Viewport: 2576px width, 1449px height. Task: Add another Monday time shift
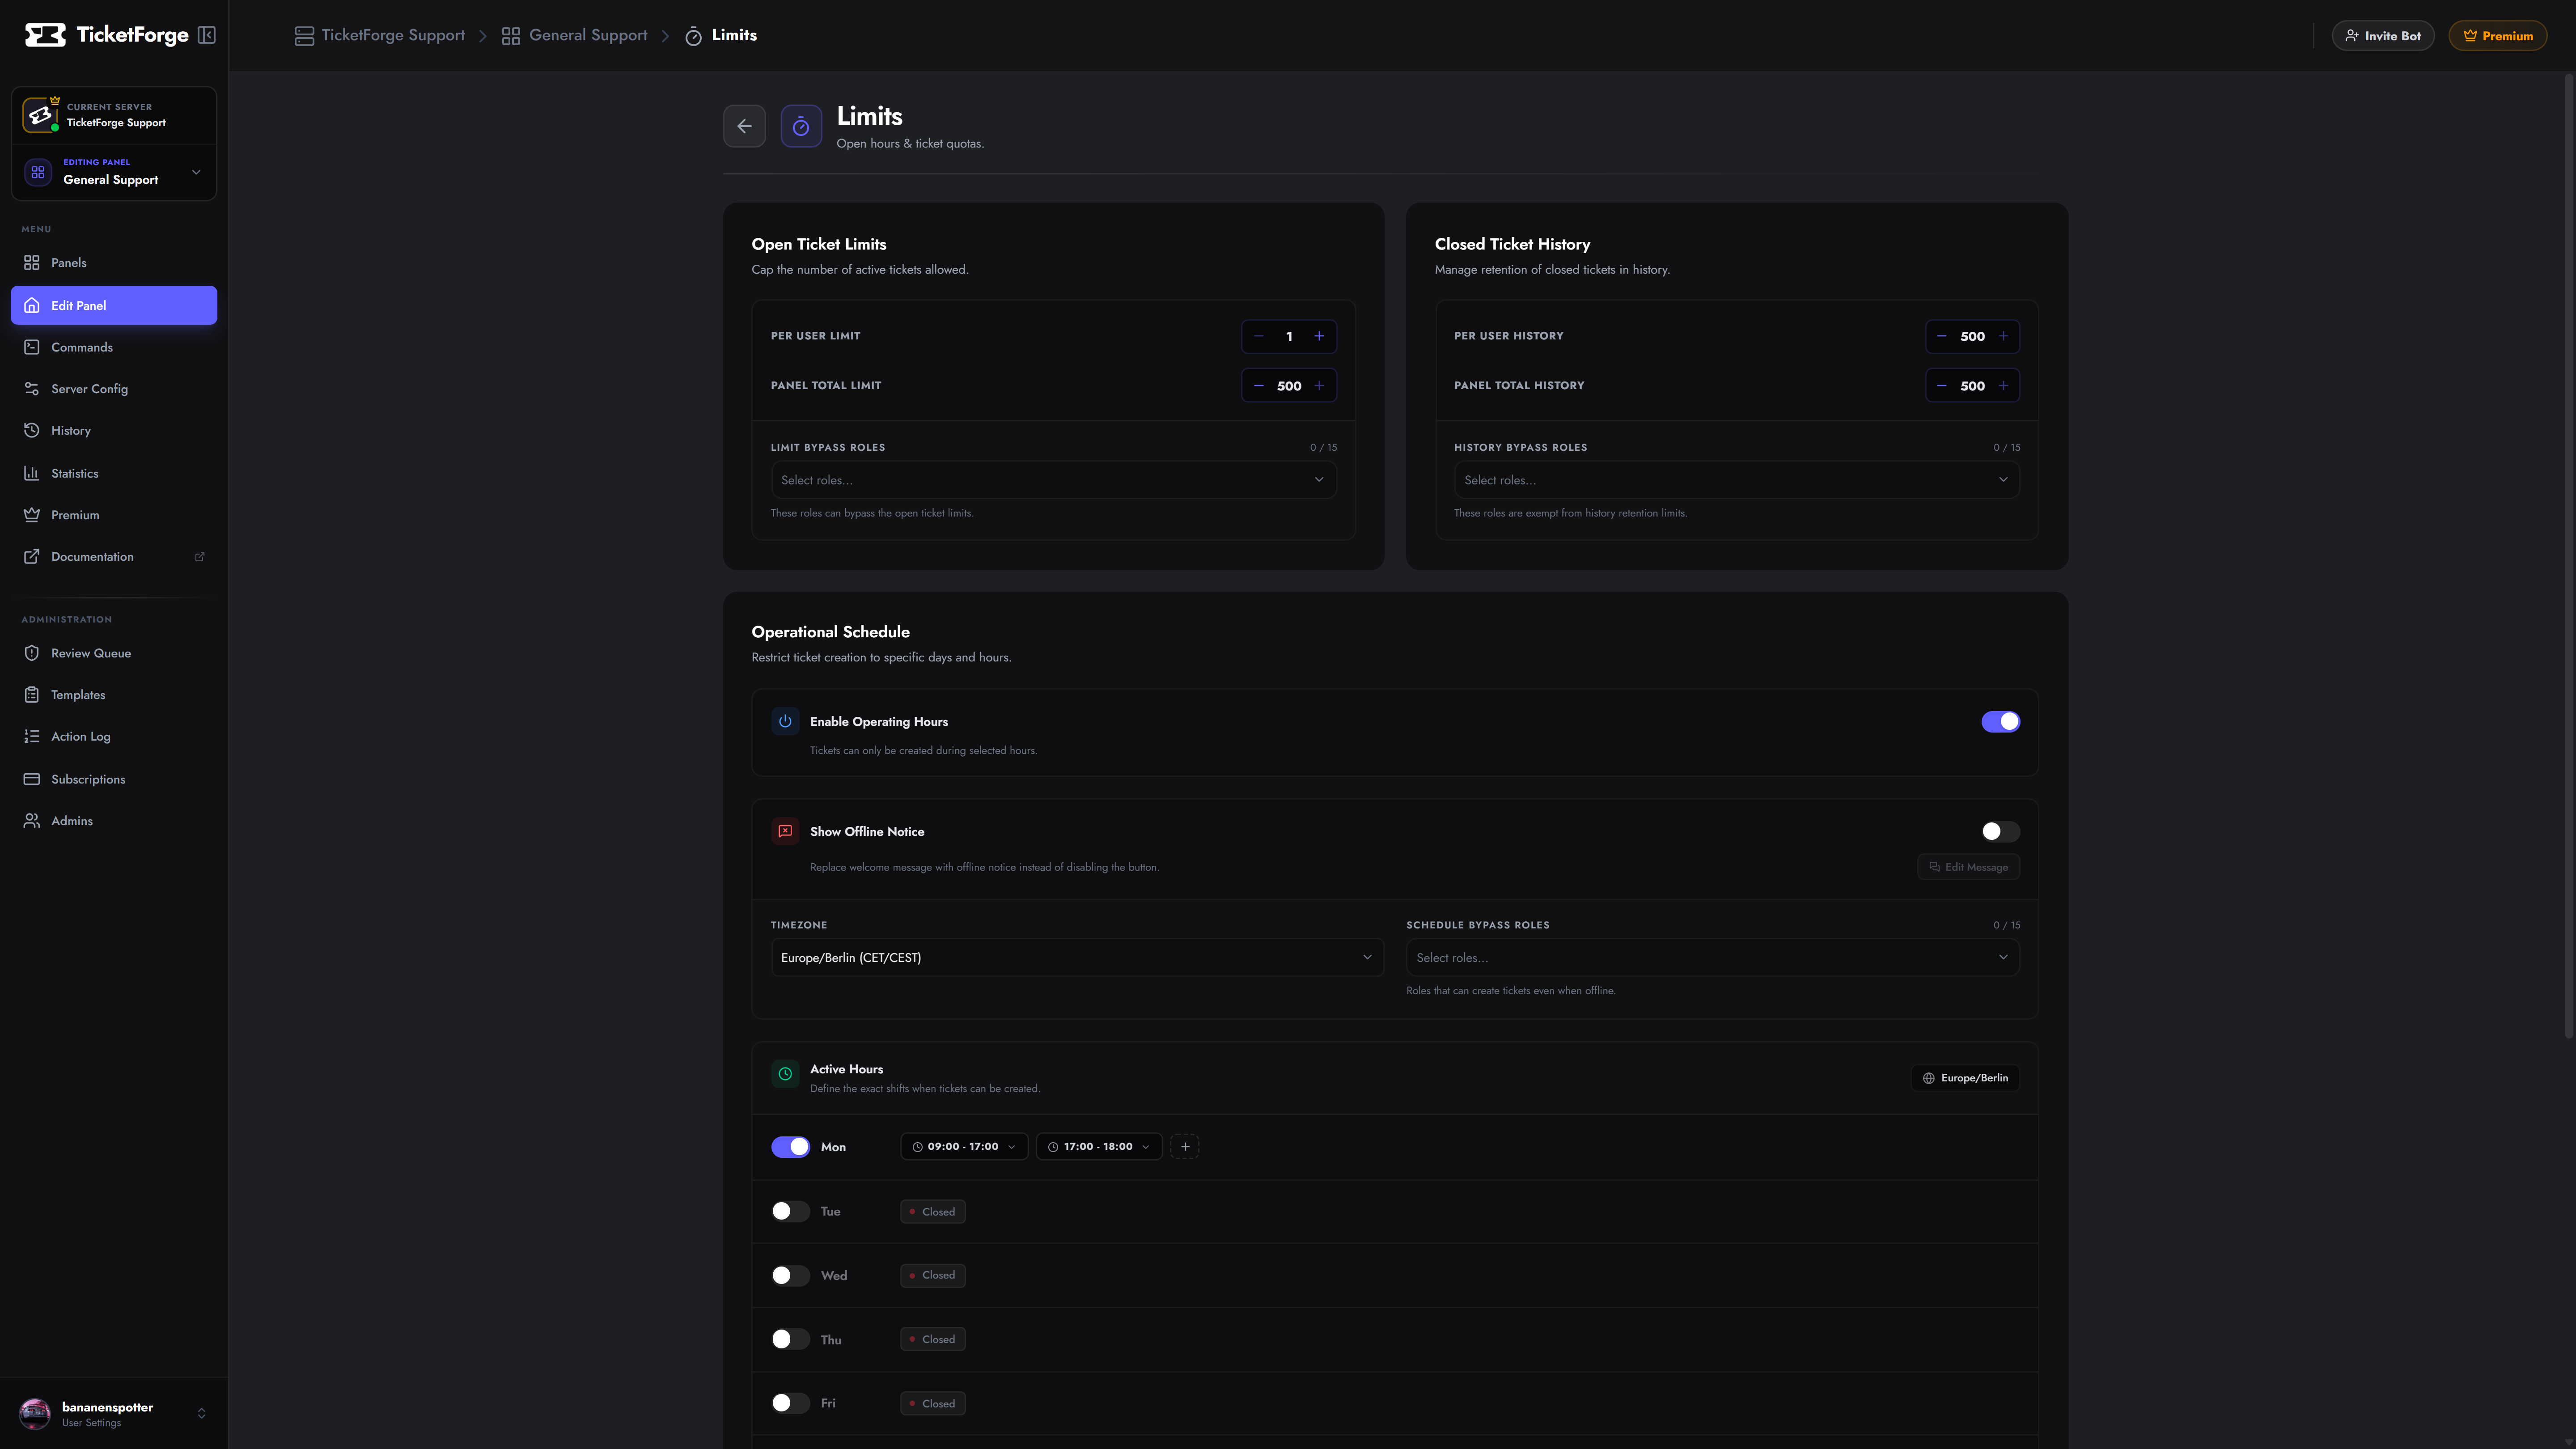click(x=1185, y=1147)
